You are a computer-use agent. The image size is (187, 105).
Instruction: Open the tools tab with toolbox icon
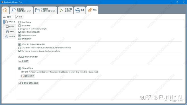click(x=80, y=10)
